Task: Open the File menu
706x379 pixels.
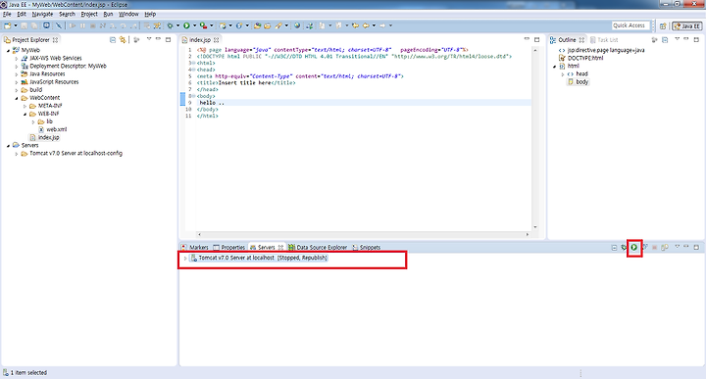Action: pyautogui.click(x=7, y=14)
